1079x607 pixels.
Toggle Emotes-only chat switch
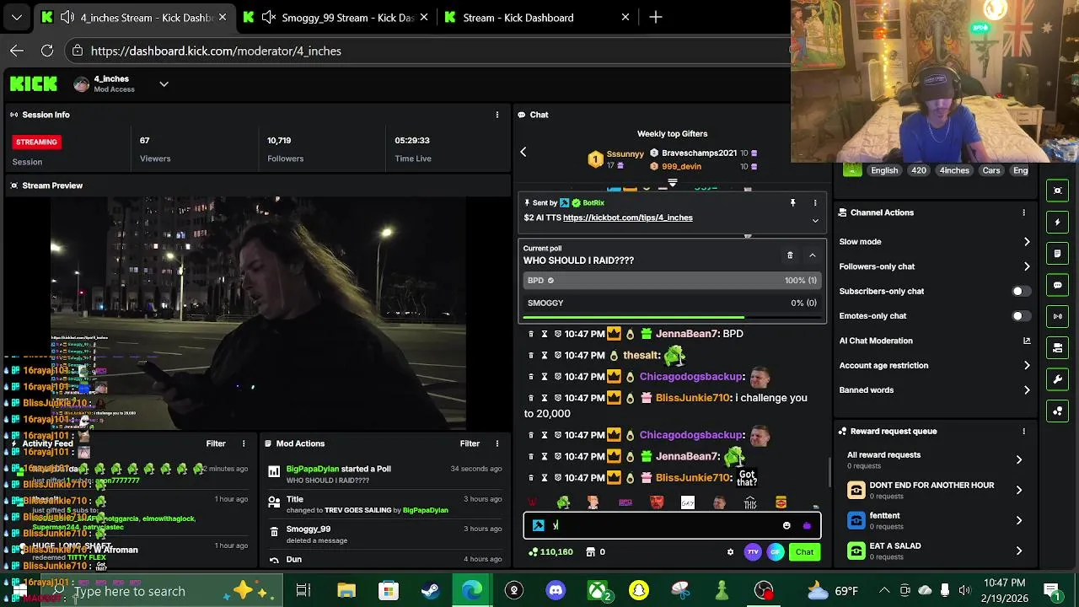click(1020, 316)
